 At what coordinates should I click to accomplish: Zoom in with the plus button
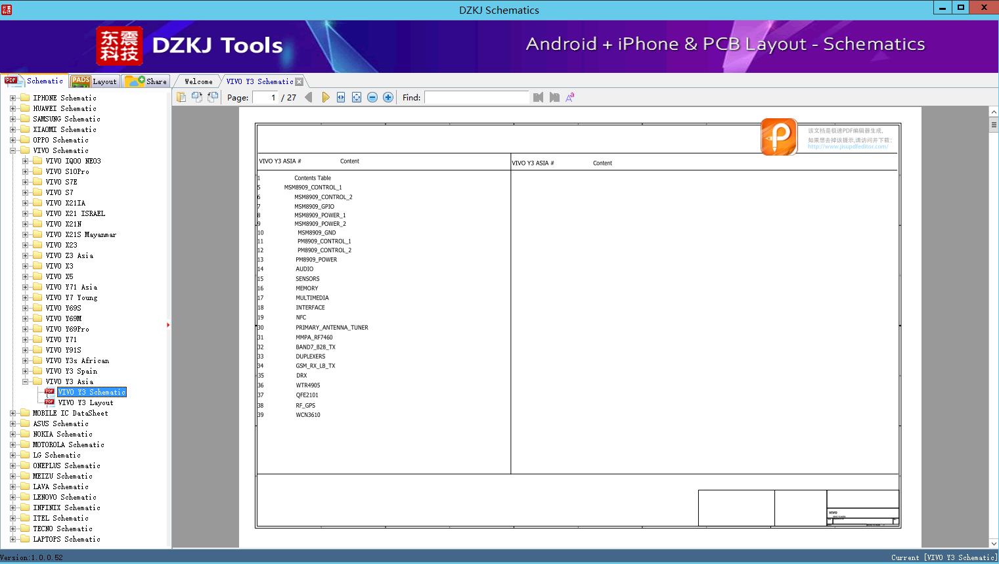(388, 97)
